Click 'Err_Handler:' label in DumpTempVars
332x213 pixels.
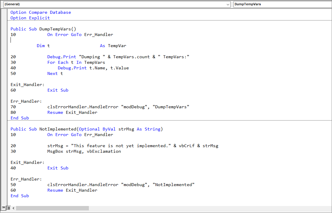26,101
